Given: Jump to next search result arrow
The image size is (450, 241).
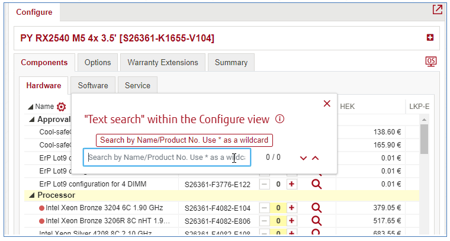Looking at the screenshot, I should point(303,158).
